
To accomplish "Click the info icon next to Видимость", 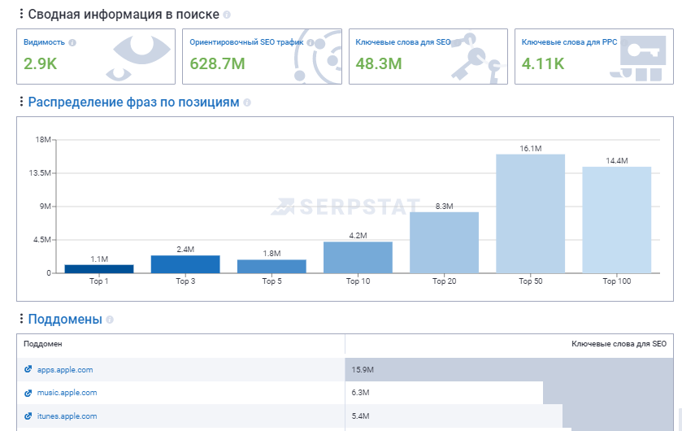I will (x=72, y=42).
